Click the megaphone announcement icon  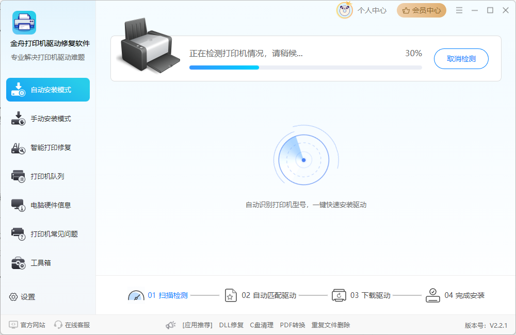pos(171,325)
